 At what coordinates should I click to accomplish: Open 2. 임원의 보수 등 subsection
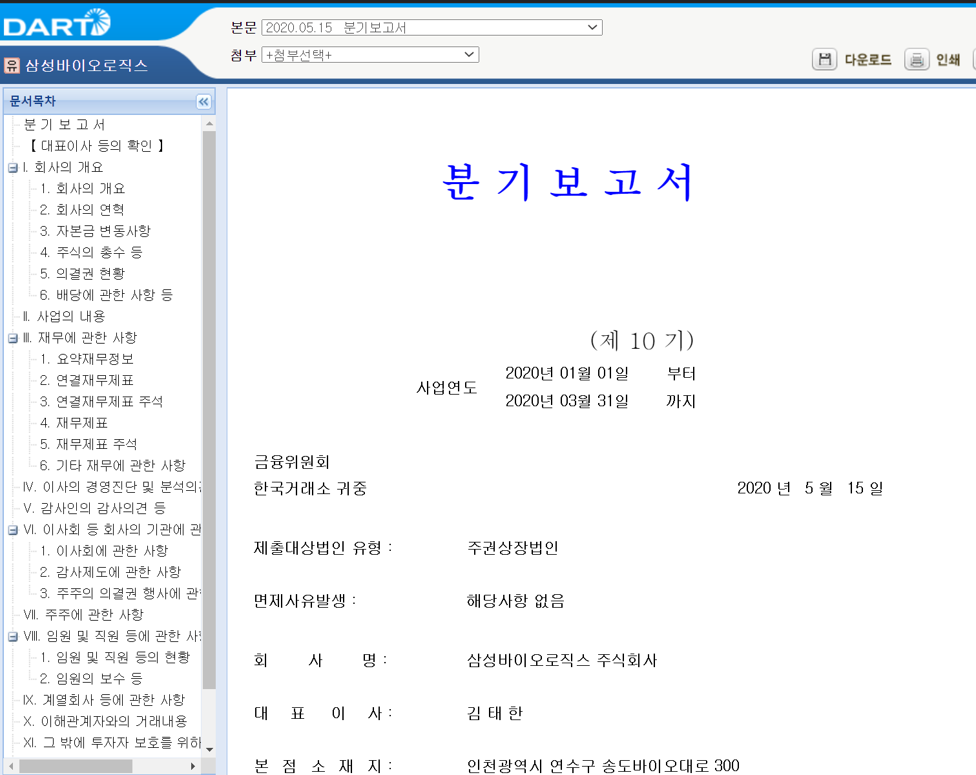(x=90, y=679)
